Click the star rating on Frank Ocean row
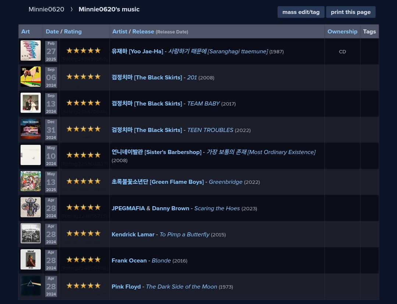The image size is (397, 304). pos(84,260)
